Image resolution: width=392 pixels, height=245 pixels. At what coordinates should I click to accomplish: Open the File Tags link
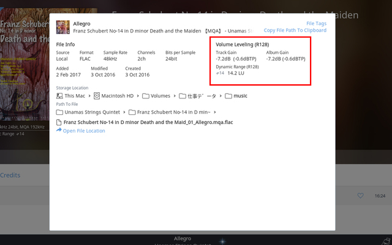(x=316, y=23)
